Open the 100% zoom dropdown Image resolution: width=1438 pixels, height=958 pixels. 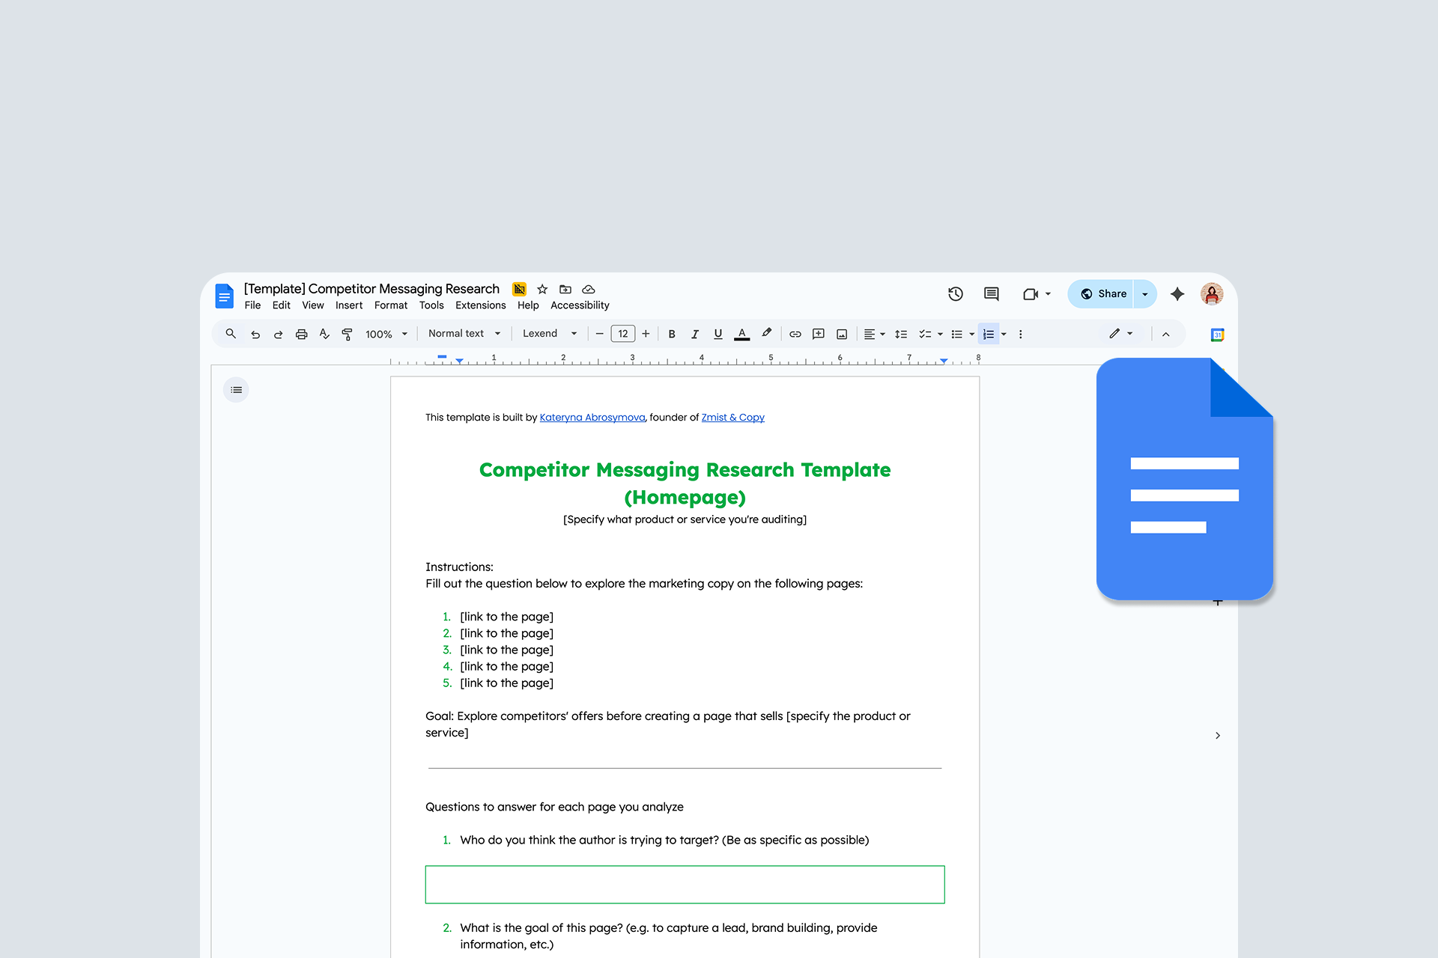tap(386, 335)
